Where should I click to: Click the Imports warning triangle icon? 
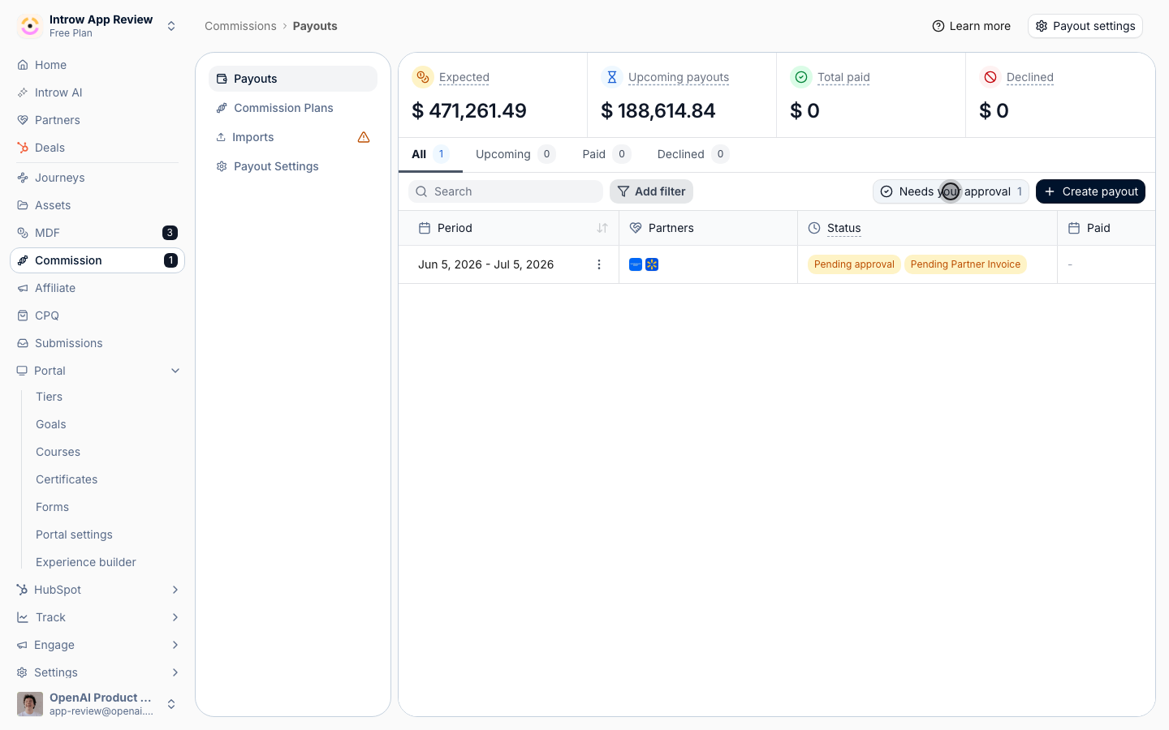364,137
